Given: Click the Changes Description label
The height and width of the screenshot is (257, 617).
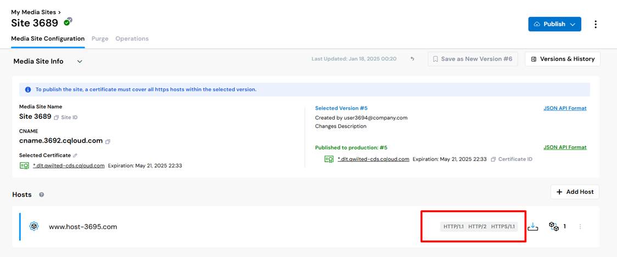Looking at the screenshot, I should [x=341, y=126].
